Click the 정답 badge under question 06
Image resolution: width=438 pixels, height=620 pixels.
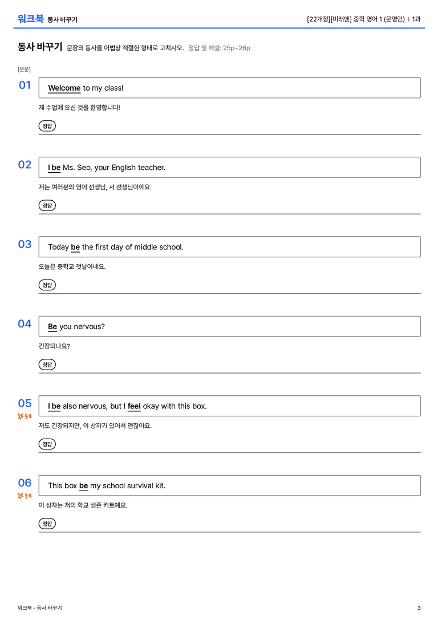(x=47, y=524)
